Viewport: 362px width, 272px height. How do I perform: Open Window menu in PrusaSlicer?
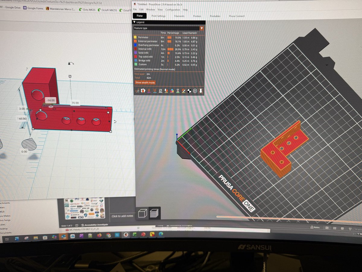pyautogui.click(x=151, y=10)
